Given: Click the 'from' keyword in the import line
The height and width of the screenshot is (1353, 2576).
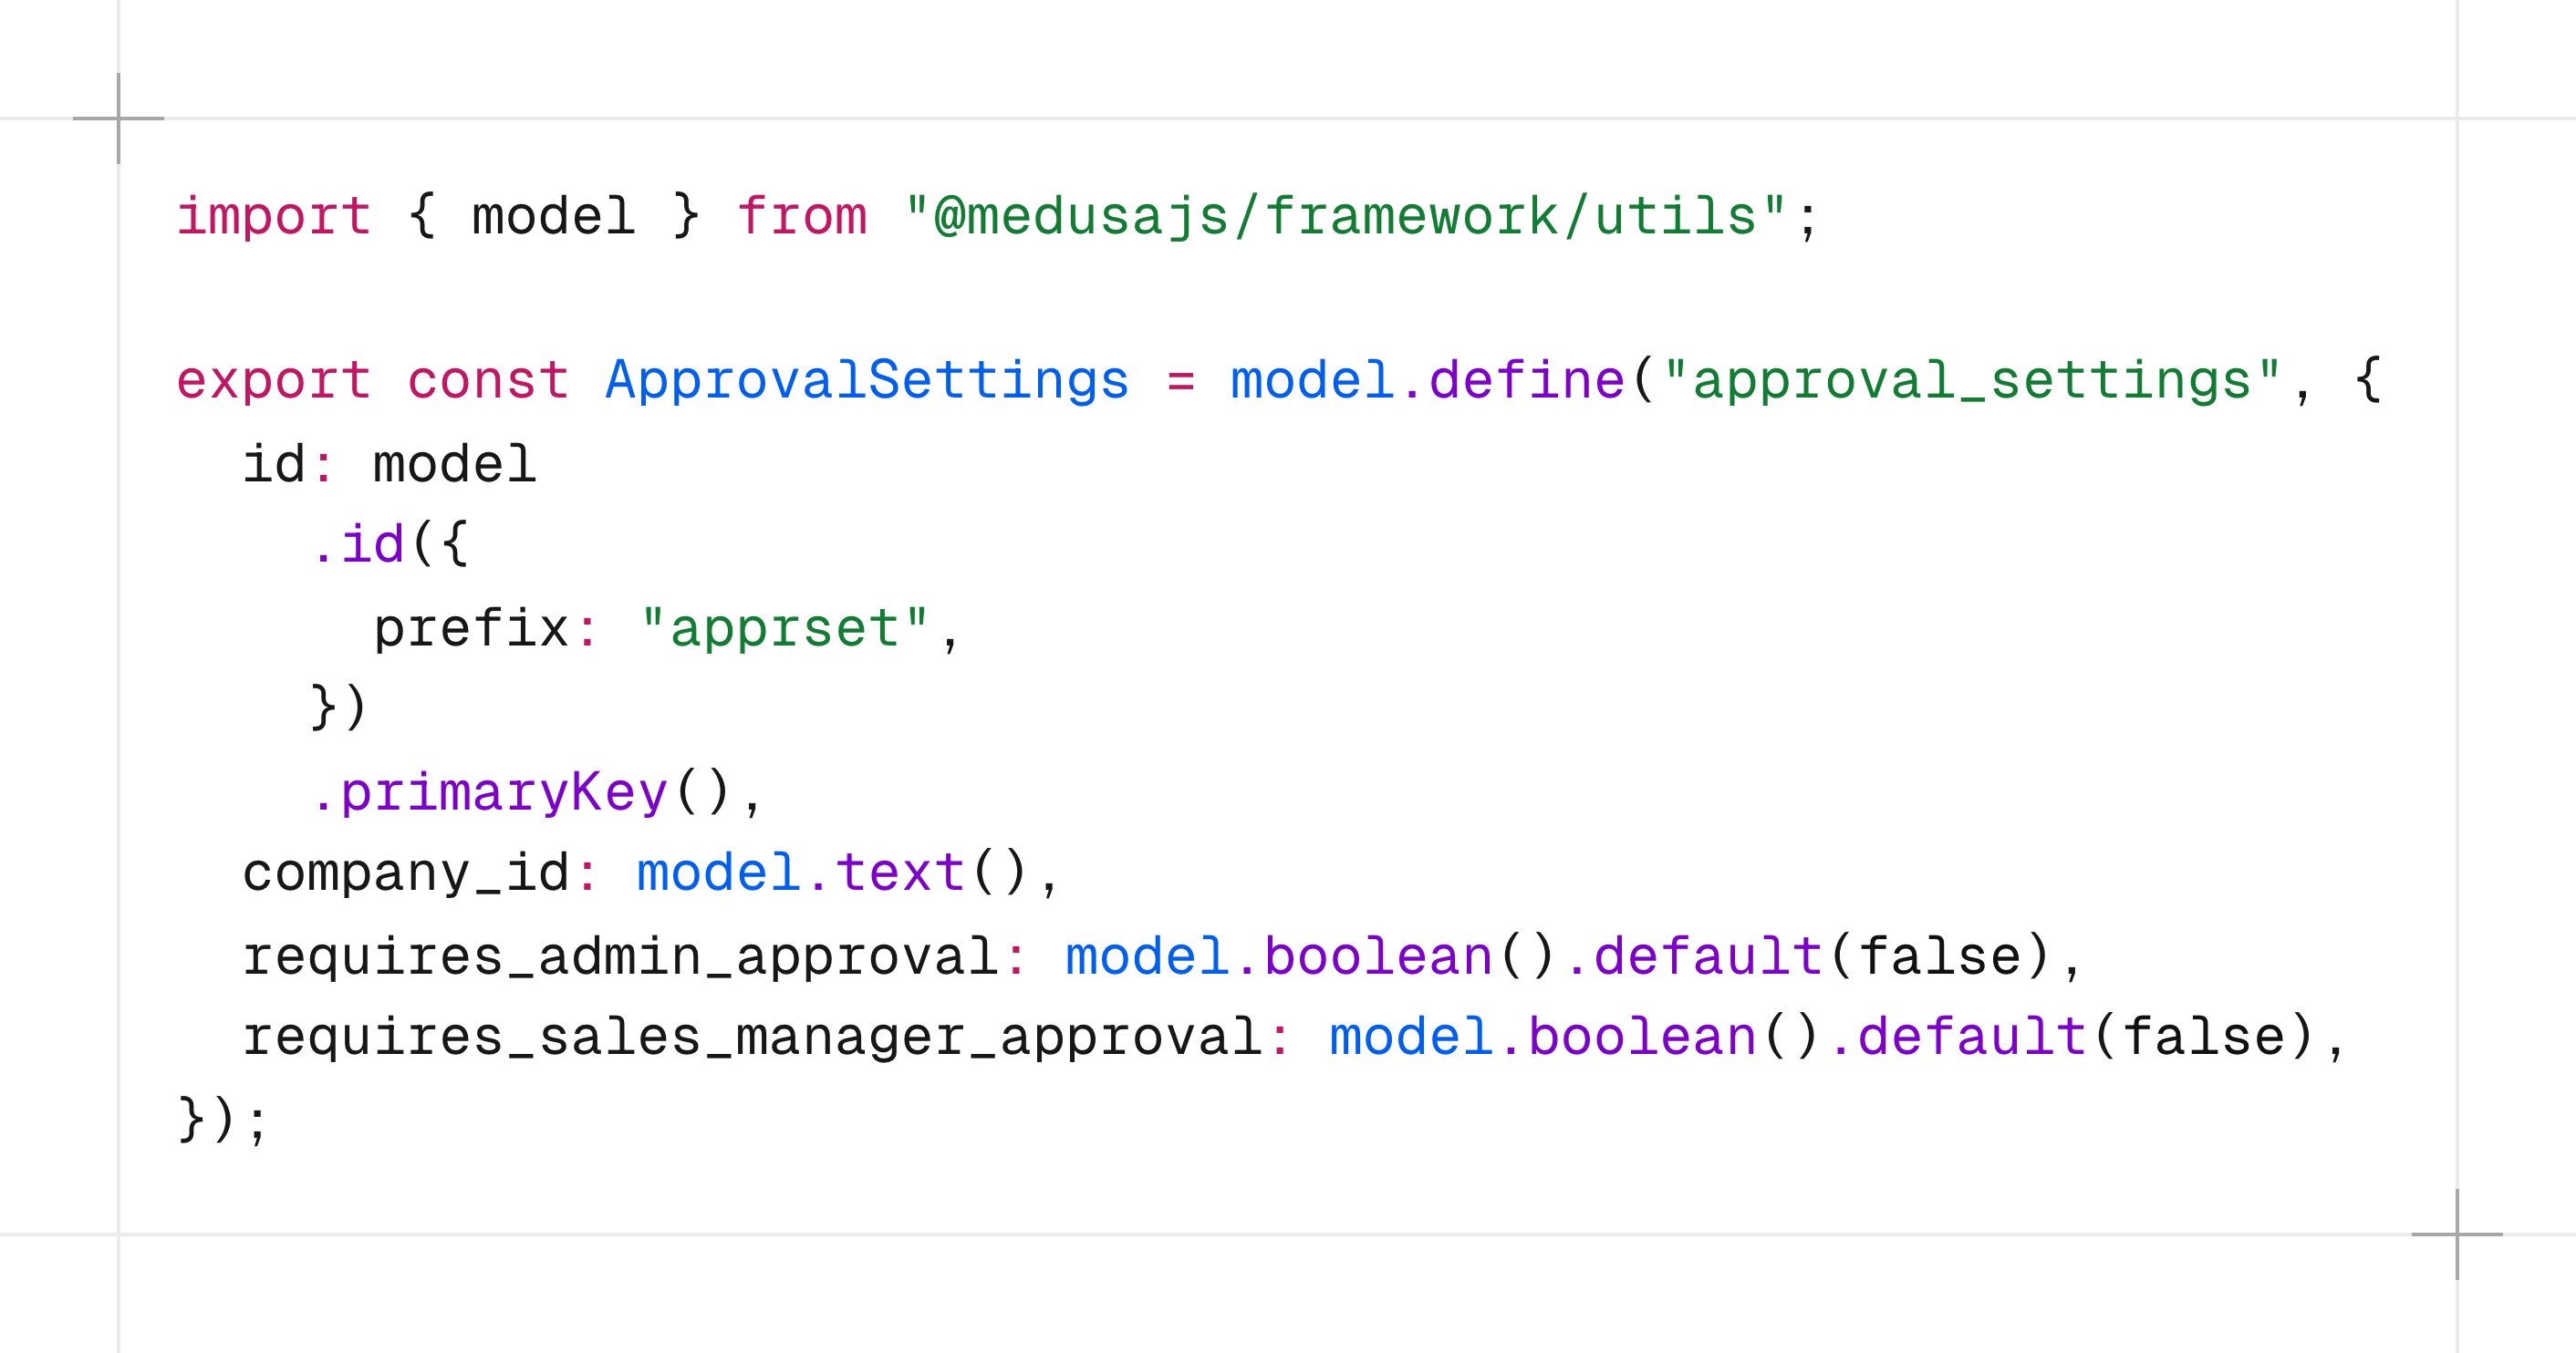Looking at the screenshot, I should (x=802, y=218).
